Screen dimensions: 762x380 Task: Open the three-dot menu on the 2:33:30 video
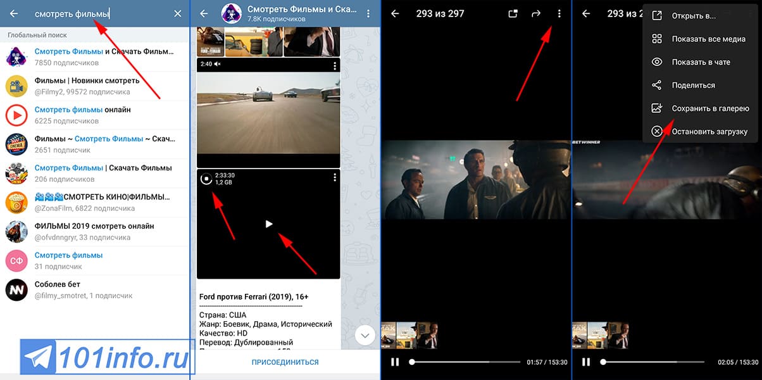click(x=334, y=178)
